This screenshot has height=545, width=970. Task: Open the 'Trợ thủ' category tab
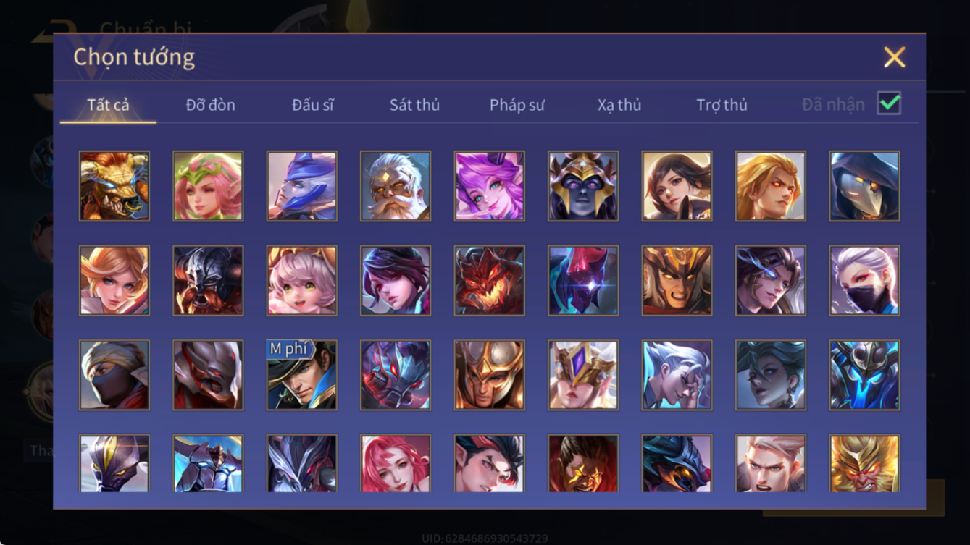[x=722, y=105]
